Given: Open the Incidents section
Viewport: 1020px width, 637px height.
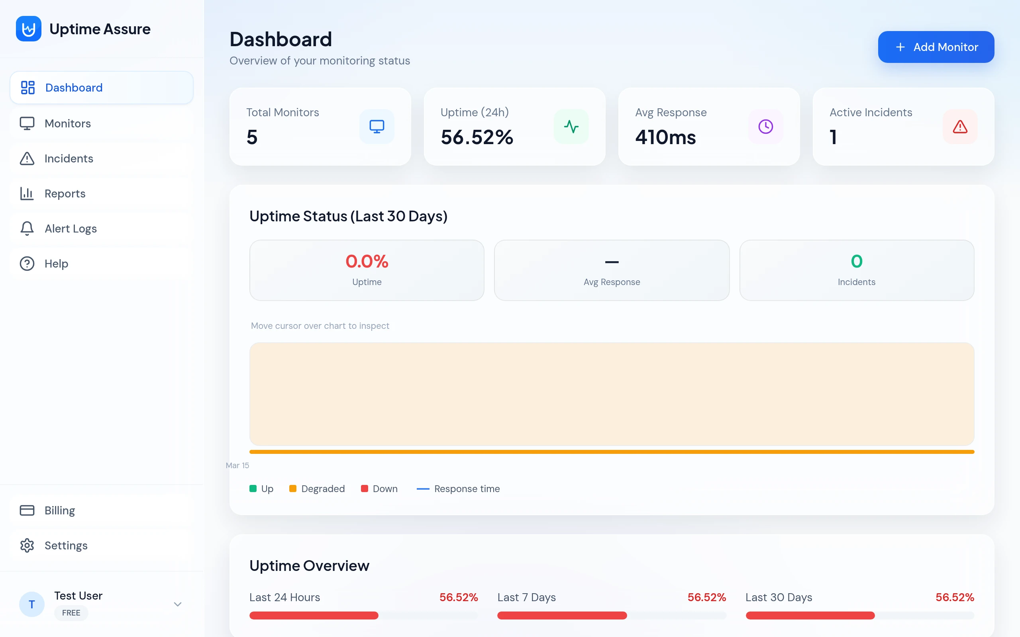Looking at the screenshot, I should [x=68, y=158].
